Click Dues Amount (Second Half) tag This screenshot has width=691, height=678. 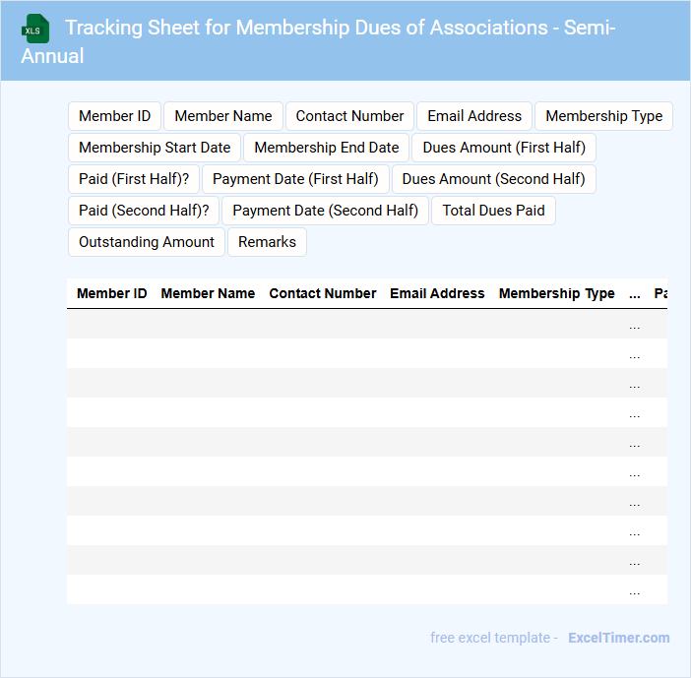click(x=493, y=179)
